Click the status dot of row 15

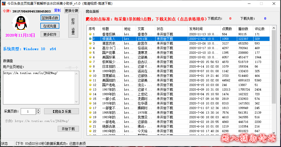(x=90, y=99)
